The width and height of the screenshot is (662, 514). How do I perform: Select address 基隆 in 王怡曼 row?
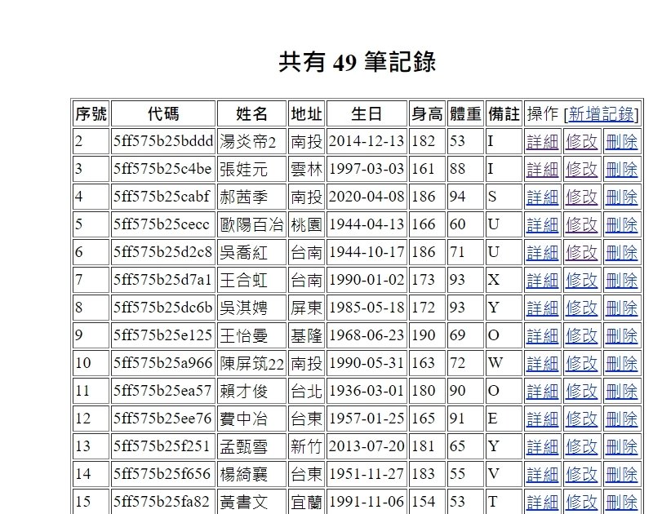pyautogui.click(x=307, y=335)
